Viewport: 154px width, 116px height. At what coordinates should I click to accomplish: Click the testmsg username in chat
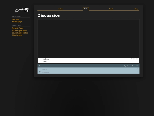coord(46,59)
